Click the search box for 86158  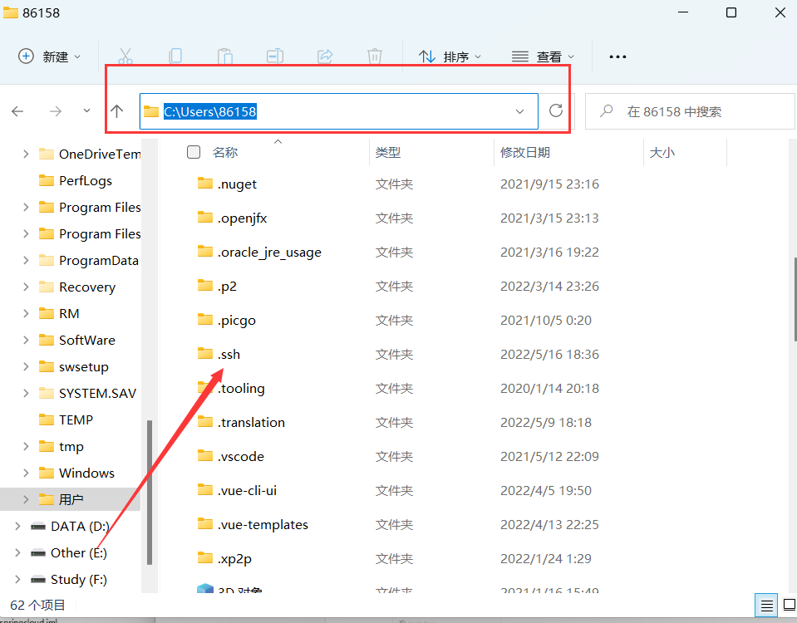pyautogui.click(x=691, y=111)
